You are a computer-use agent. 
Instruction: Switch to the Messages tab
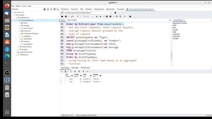click(x=75, y=68)
